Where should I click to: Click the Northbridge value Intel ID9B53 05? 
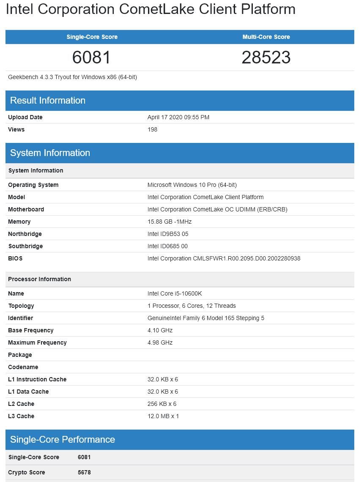pos(168,234)
